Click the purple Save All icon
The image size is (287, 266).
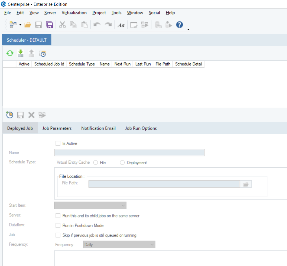[49, 25]
